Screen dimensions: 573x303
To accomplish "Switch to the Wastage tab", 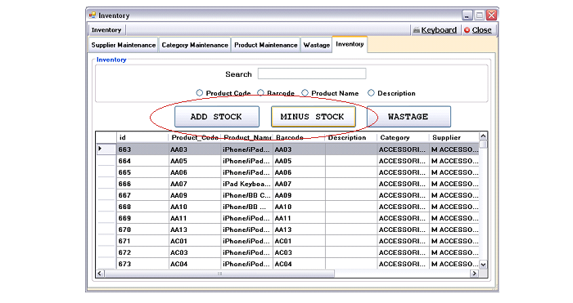I will click(317, 45).
